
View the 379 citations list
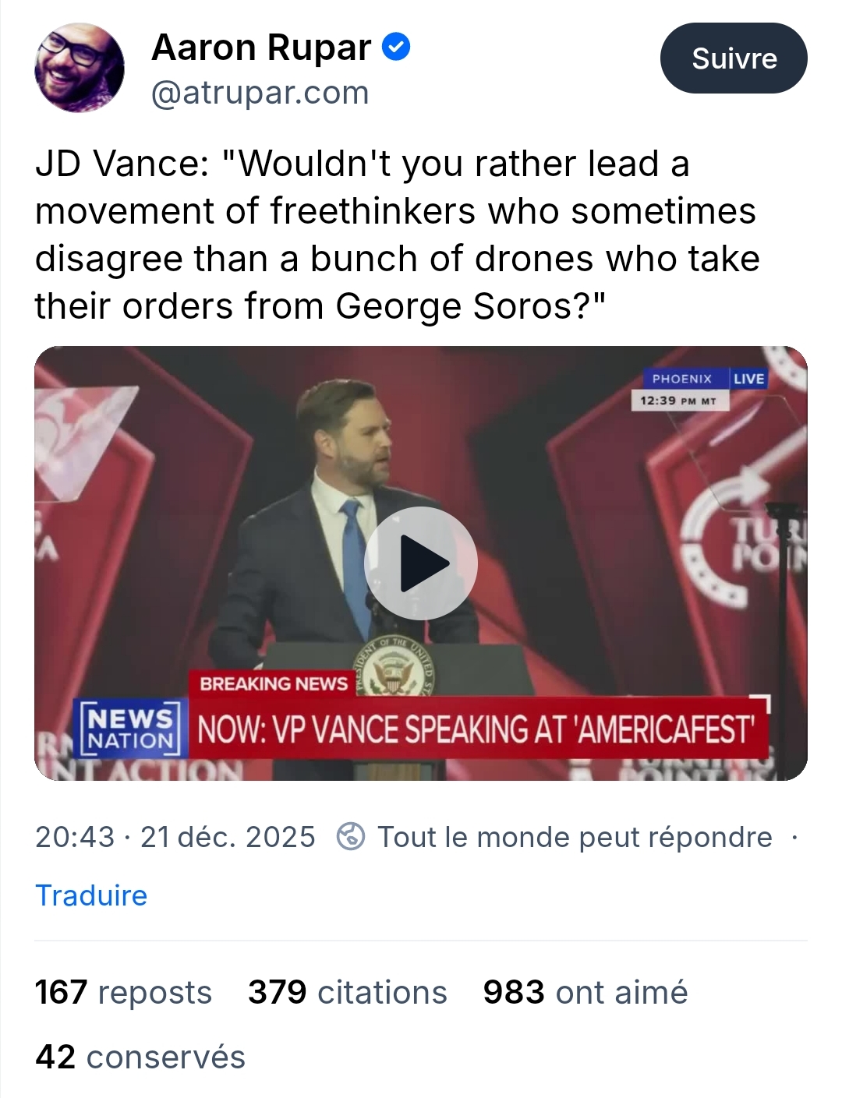[x=348, y=992]
